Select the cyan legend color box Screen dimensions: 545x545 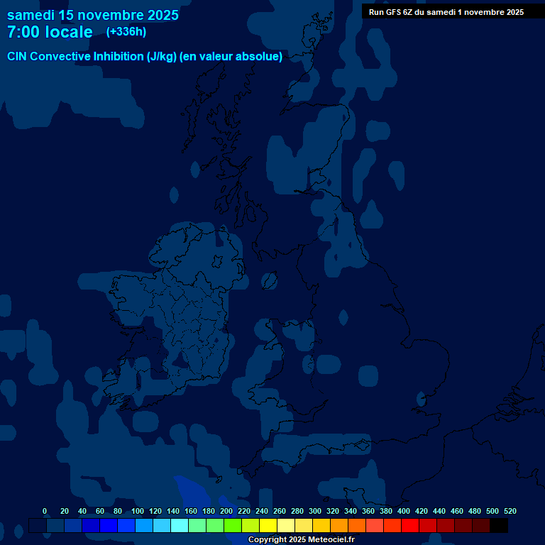click(180, 525)
